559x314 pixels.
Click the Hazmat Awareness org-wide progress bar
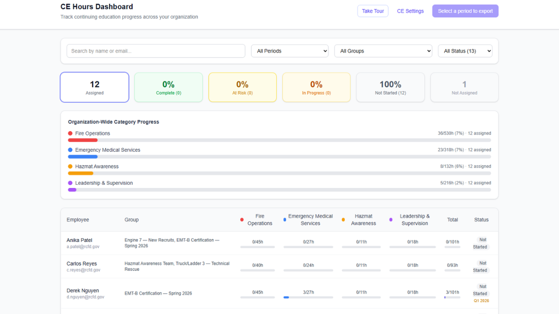279,173
